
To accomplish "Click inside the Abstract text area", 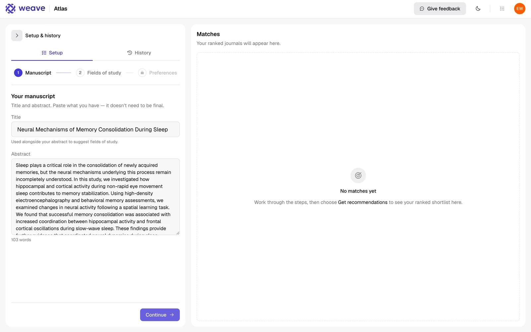I will pyautogui.click(x=96, y=197).
